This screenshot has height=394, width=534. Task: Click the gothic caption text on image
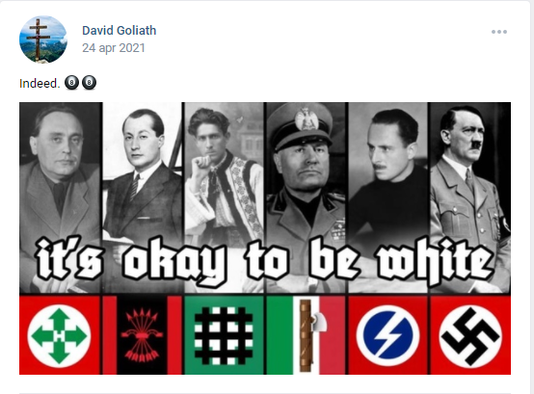pos(265,260)
